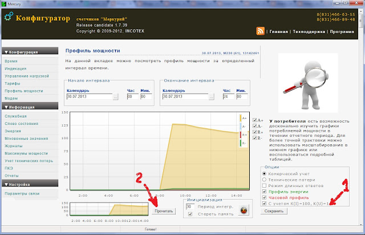Open Учет технических потерь in sidebar

click(29, 161)
